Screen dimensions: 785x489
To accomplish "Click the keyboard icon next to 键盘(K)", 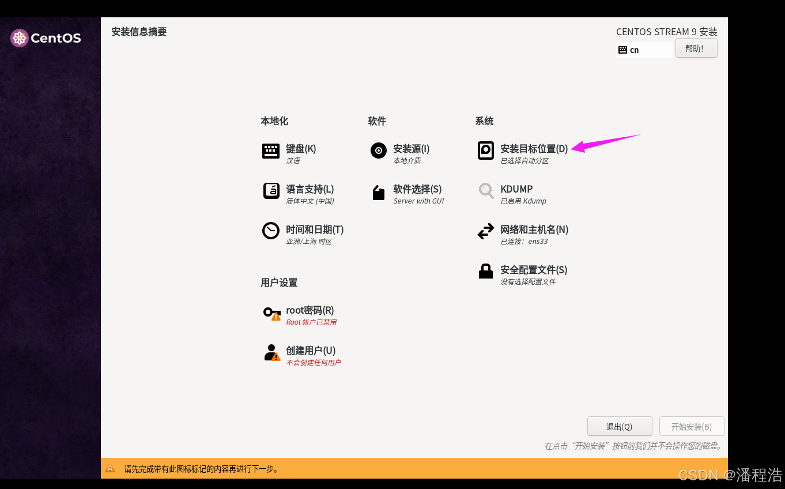I will coord(271,151).
